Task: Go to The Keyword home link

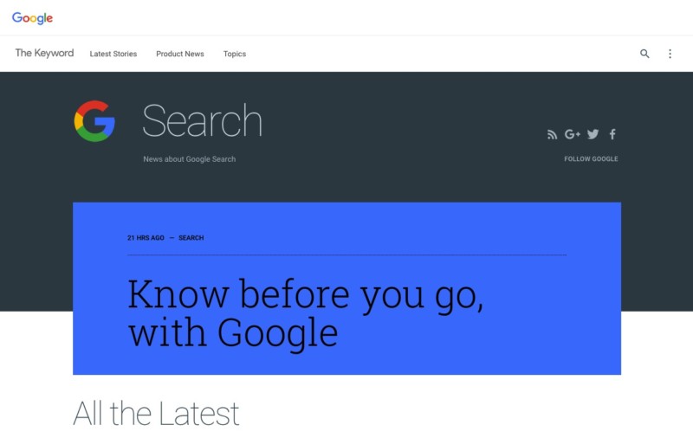Action: (44, 54)
